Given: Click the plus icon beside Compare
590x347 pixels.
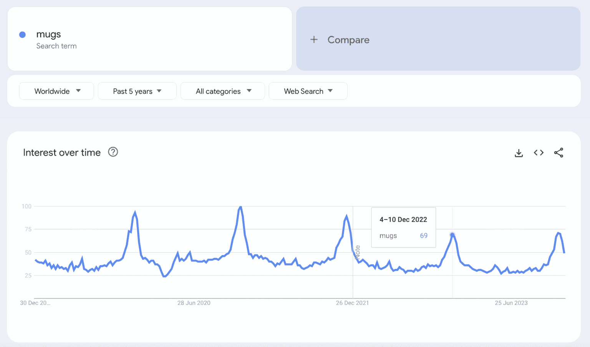Looking at the screenshot, I should point(314,40).
